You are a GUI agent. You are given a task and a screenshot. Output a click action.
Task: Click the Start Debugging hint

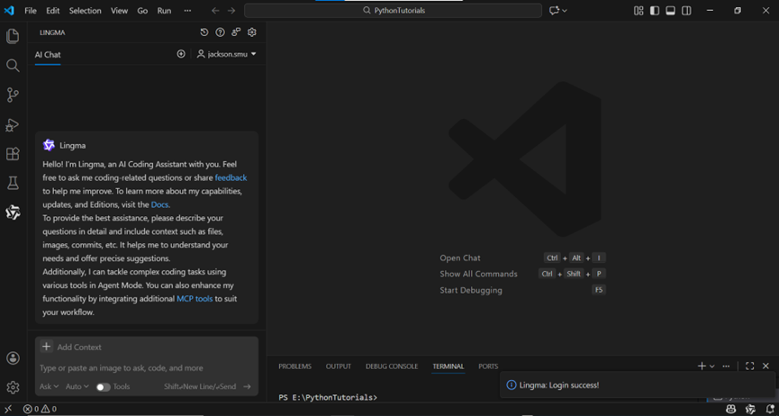[471, 290]
